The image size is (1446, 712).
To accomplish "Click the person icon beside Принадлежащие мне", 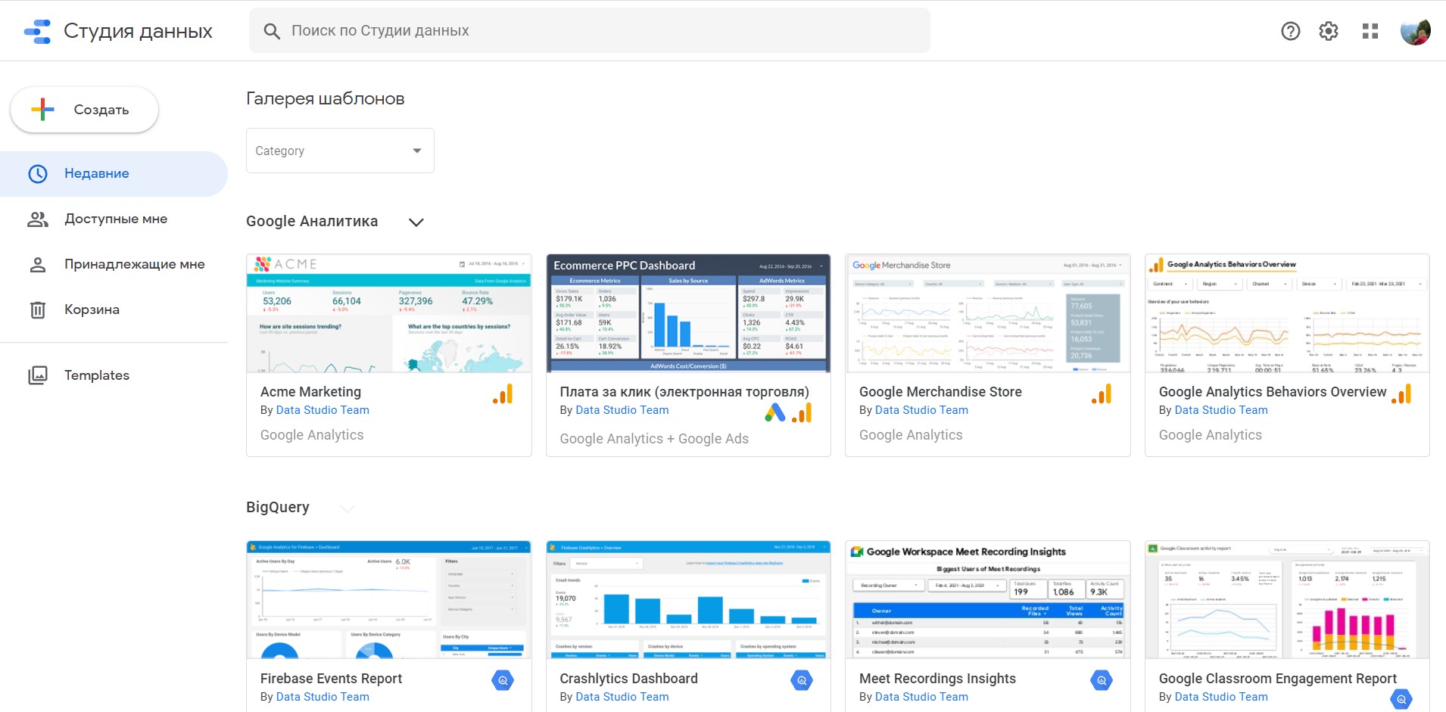I will 38,265.
